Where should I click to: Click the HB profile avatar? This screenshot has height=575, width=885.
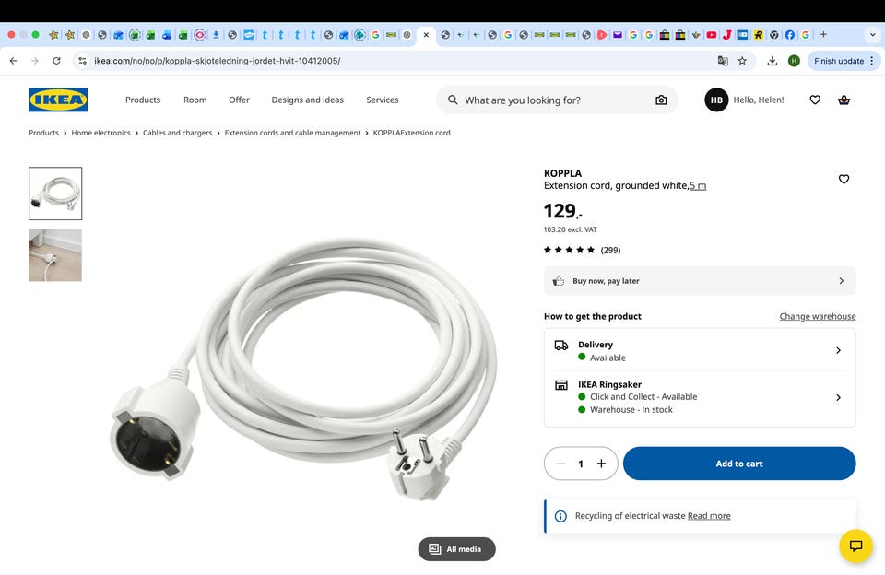(716, 100)
